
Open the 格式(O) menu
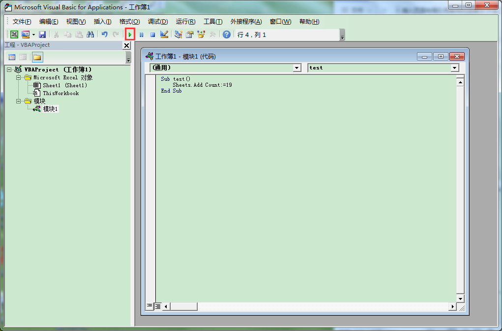129,22
